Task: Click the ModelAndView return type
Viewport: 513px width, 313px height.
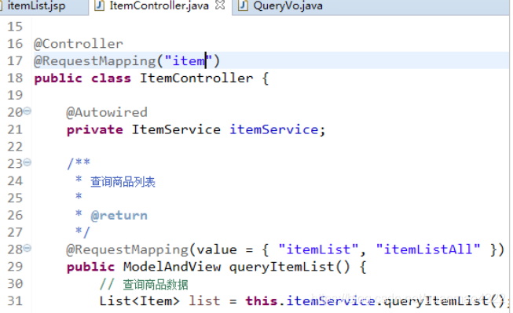Action: (172, 267)
